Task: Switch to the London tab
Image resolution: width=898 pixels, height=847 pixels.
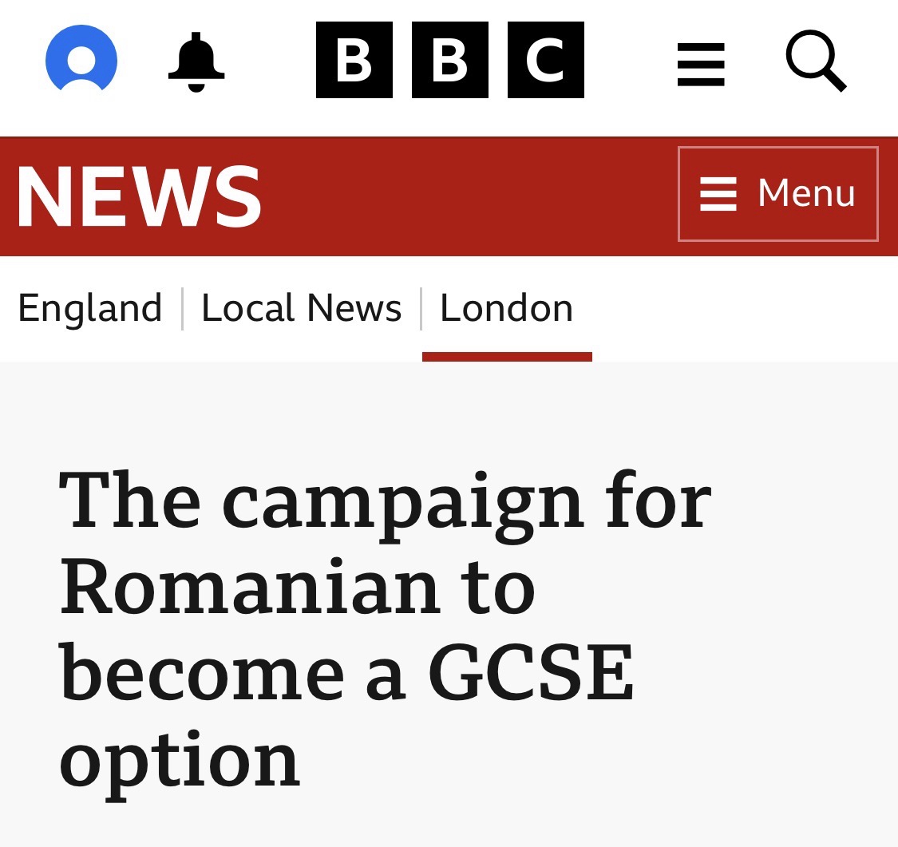Action: click(506, 308)
